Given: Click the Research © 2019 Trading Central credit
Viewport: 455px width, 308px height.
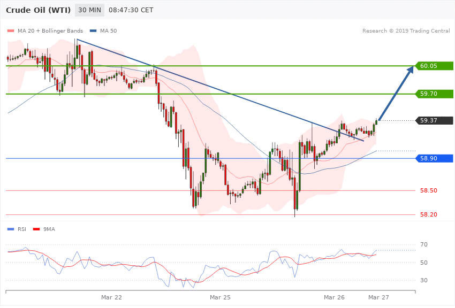Looking at the screenshot, I should (406, 30).
